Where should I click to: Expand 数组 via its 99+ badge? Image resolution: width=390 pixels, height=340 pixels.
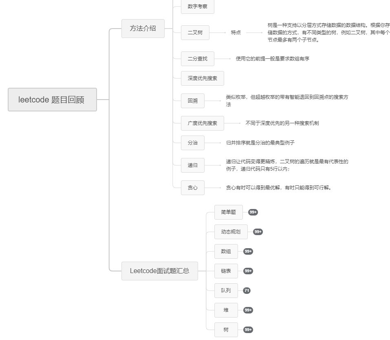(248, 251)
